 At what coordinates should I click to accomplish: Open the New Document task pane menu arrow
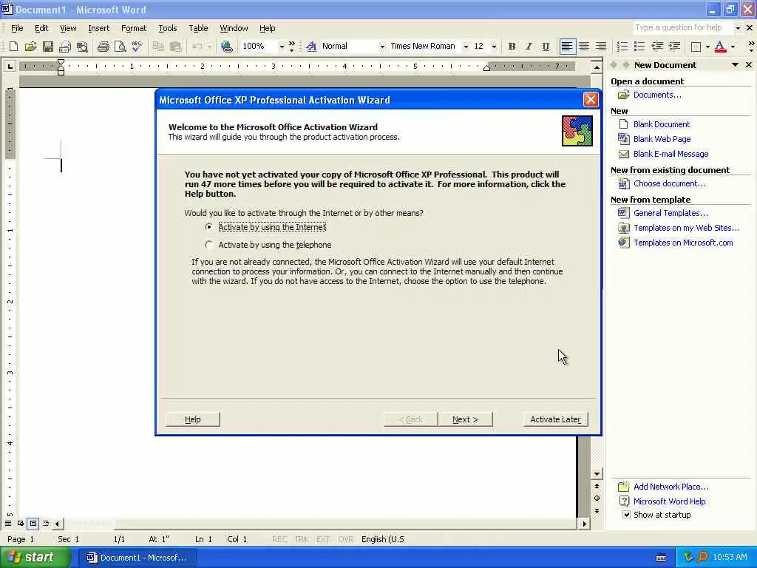click(735, 65)
